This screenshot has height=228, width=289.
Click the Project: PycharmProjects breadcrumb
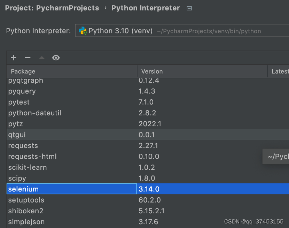pos(52,8)
